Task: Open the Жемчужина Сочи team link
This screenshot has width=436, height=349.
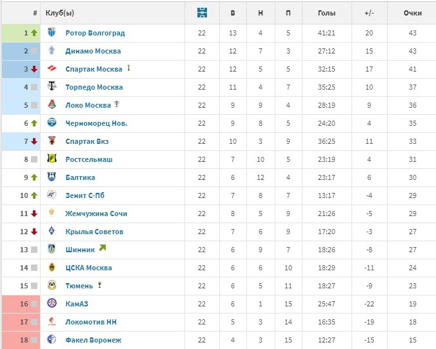Action: click(x=96, y=214)
